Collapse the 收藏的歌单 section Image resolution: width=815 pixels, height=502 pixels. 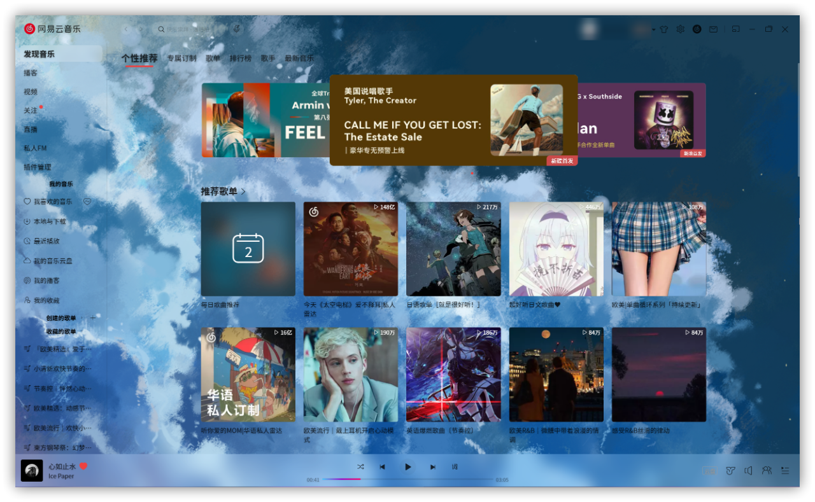(x=60, y=331)
